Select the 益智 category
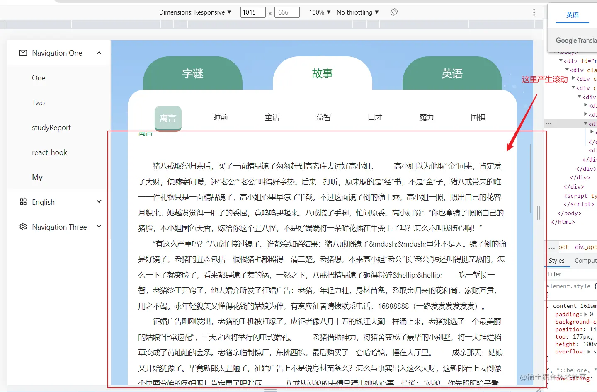Viewport: 597px width, 392px height. [x=323, y=117]
